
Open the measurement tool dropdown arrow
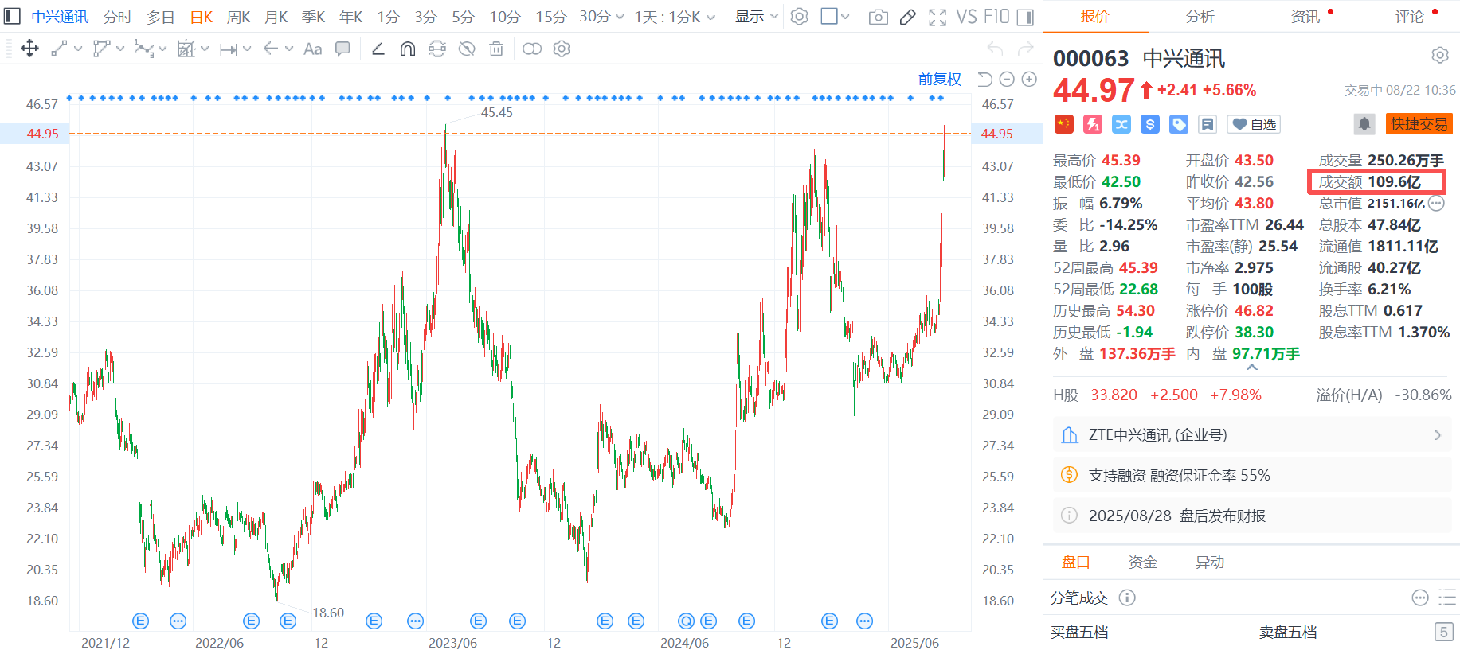coord(205,49)
